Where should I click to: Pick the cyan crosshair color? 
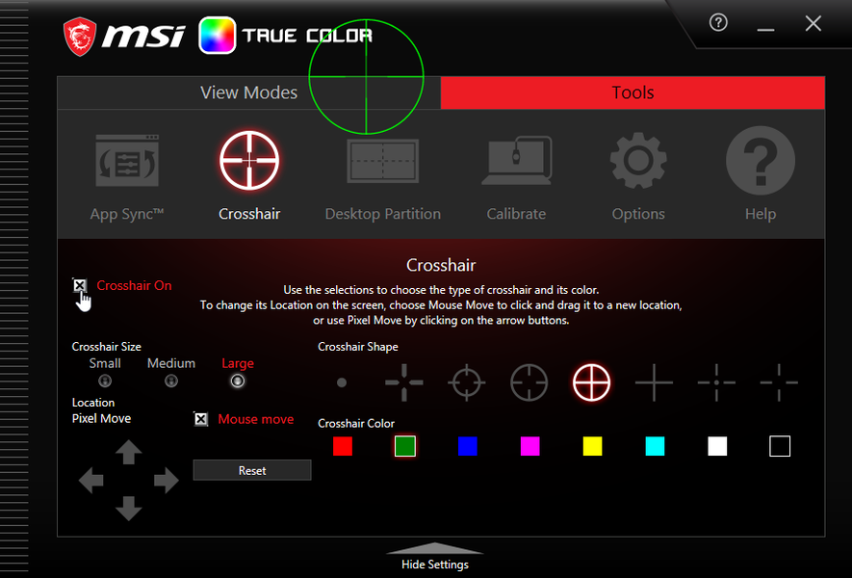[x=655, y=446]
